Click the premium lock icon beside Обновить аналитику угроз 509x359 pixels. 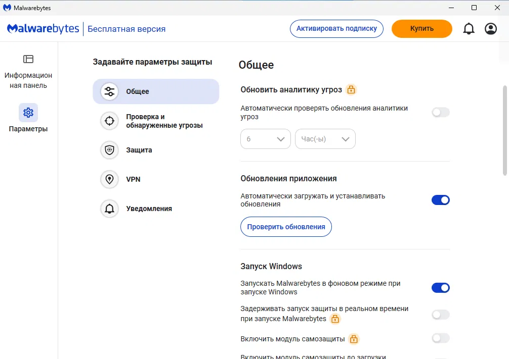[x=351, y=90]
